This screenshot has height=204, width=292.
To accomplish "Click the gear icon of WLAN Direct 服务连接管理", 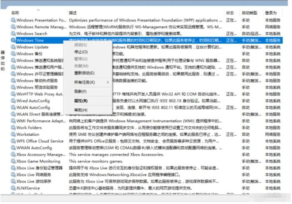I will click(13, 114).
